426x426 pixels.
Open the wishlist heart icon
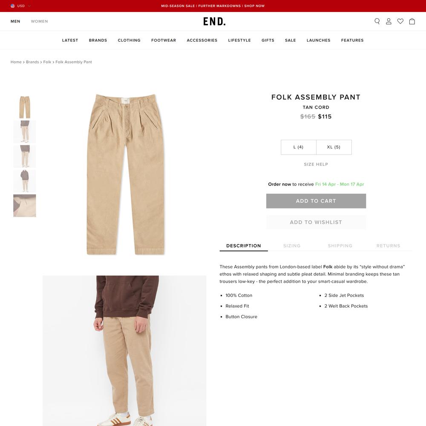pos(400,21)
